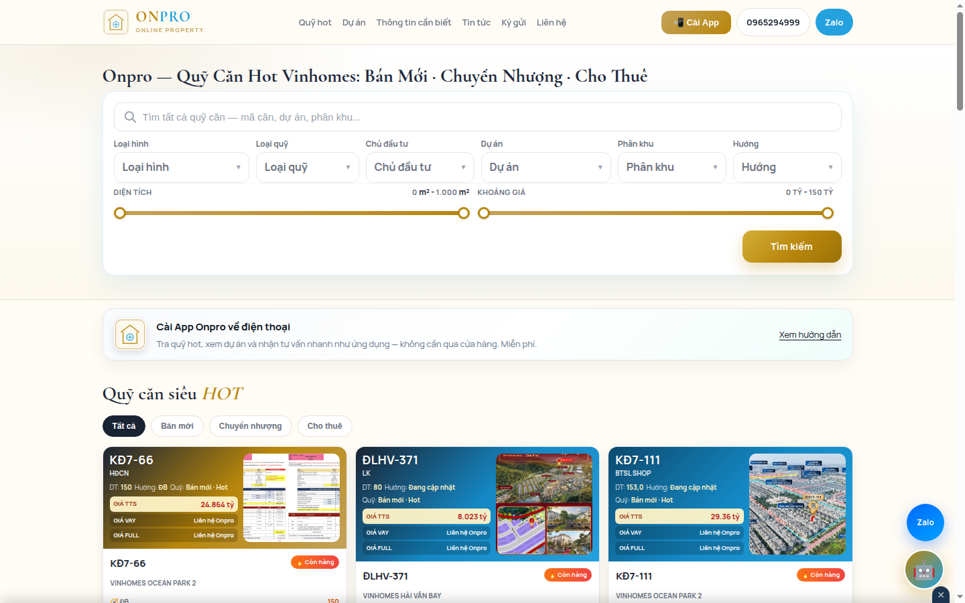The width and height of the screenshot is (965, 603).
Task: Open the Phân khu dropdown
Action: (672, 167)
